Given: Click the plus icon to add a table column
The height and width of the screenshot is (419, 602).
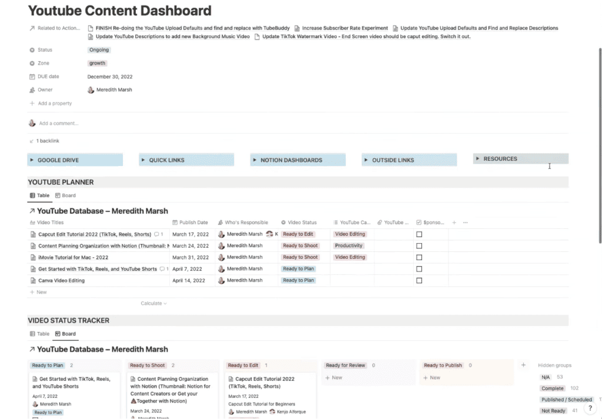Looking at the screenshot, I should pos(454,222).
